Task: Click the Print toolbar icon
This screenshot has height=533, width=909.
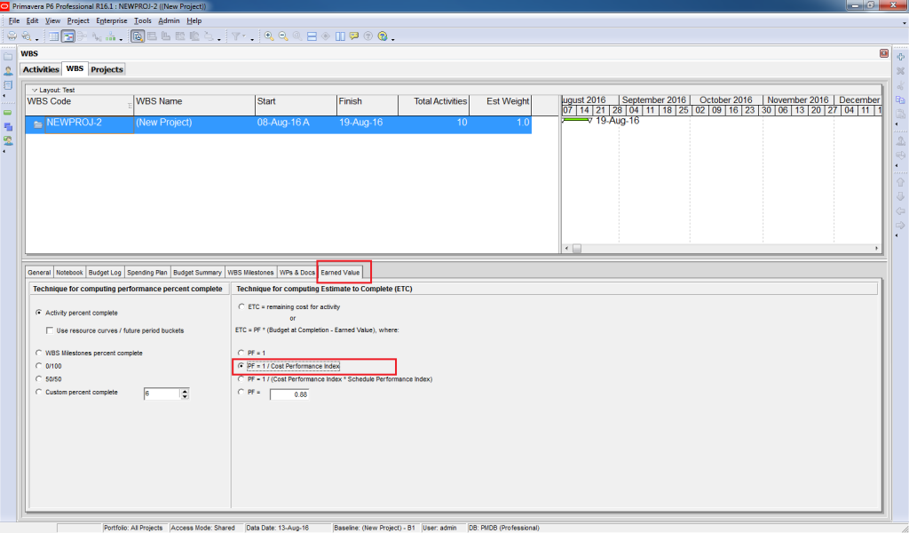Action: coord(12,36)
